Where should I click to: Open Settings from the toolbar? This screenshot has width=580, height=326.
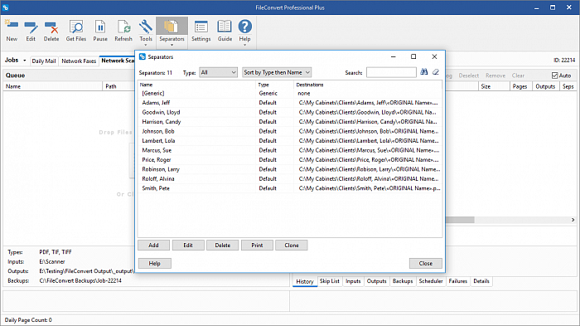point(201,31)
